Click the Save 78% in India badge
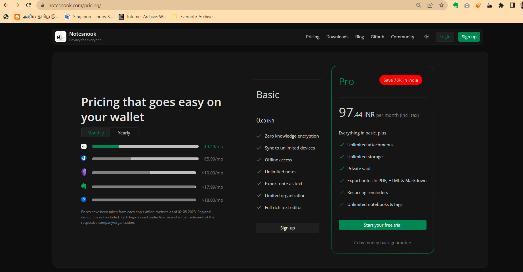Image resolution: width=523 pixels, height=272 pixels. click(x=401, y=80)
